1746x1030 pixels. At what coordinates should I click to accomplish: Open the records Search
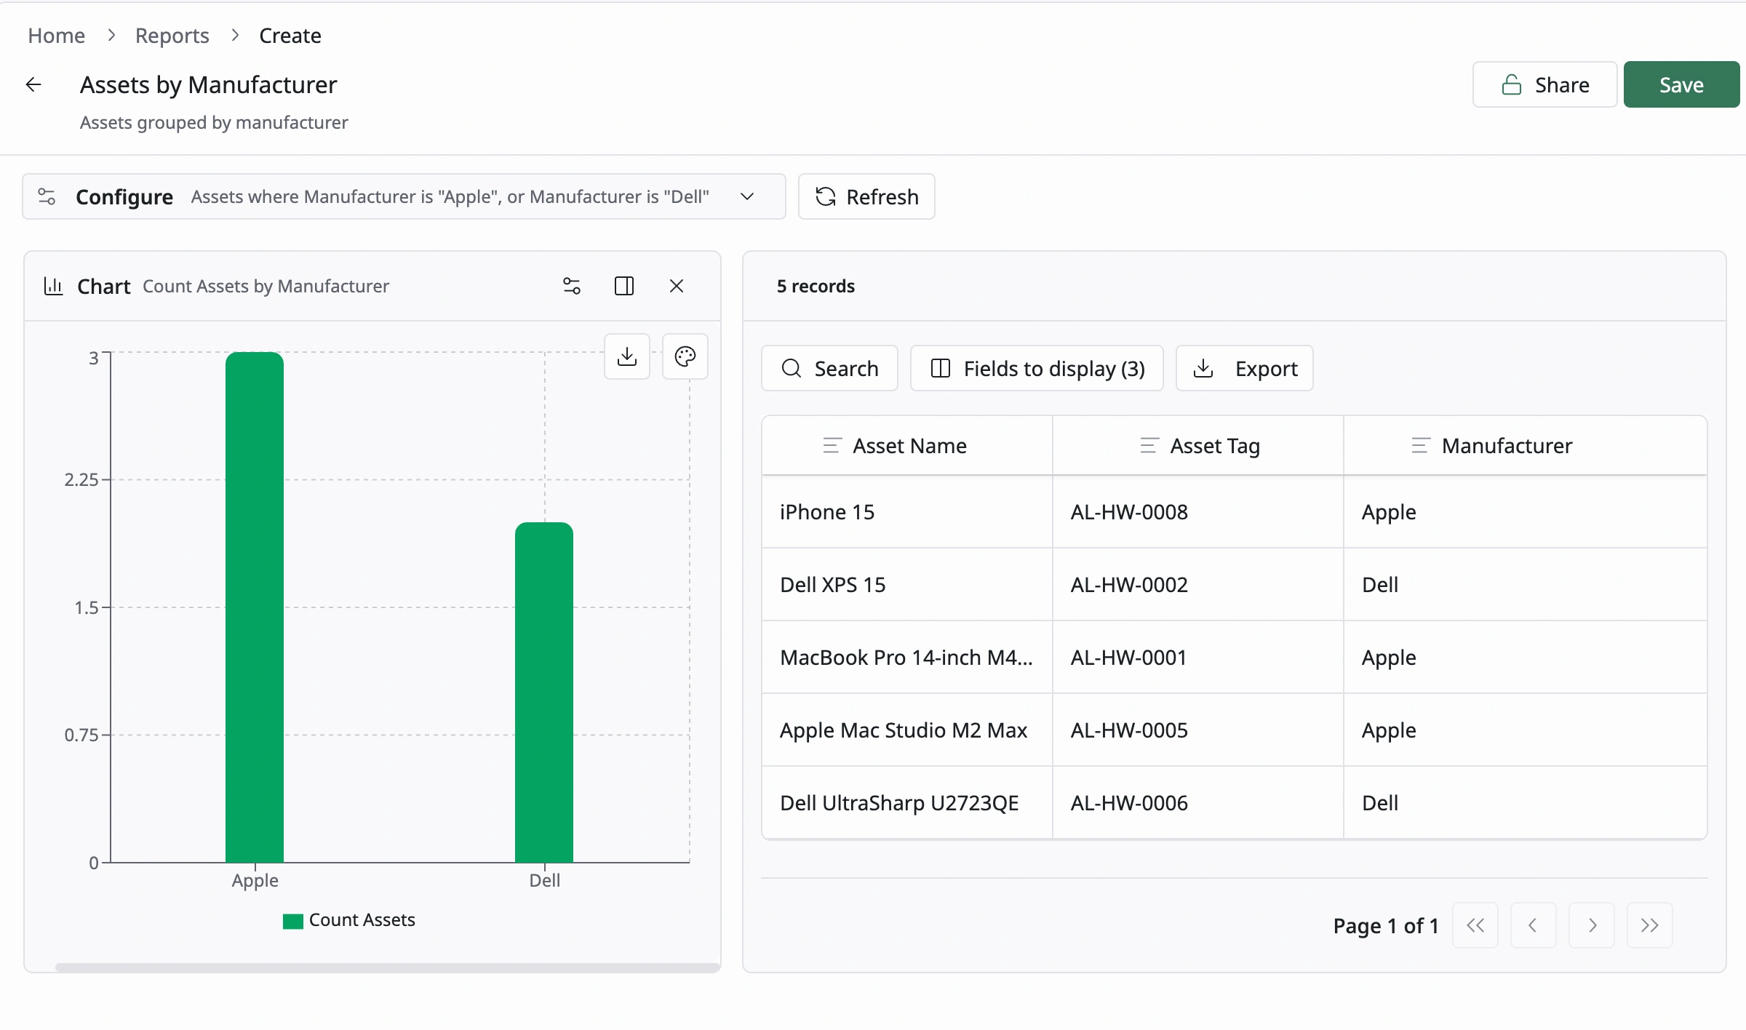pos(830,368)
